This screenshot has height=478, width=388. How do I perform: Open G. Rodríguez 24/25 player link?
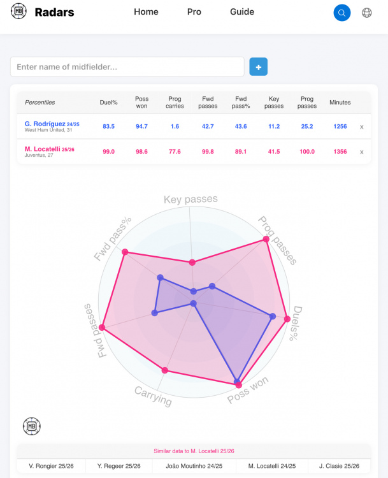coord(52,124)
